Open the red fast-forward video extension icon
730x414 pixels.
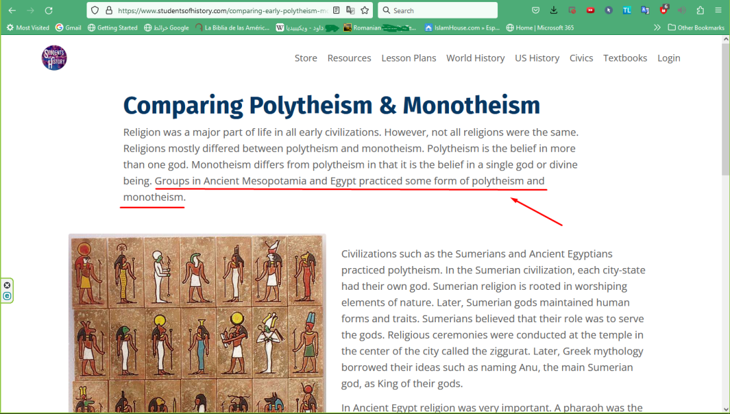pos(590,10)
